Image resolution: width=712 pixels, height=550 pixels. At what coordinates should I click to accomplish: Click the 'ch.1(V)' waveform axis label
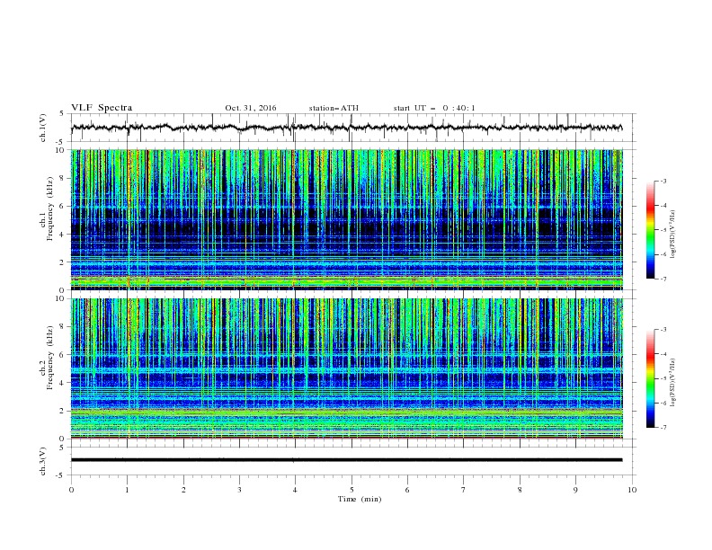(43, 128)
